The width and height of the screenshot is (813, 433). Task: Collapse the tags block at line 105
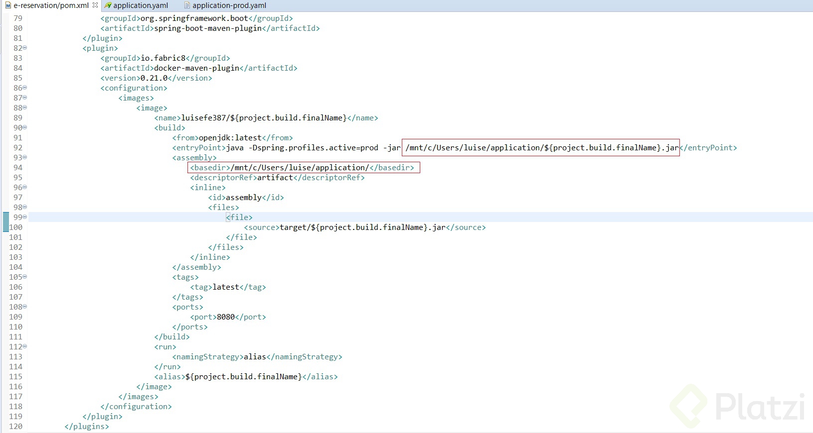[25, 277]
